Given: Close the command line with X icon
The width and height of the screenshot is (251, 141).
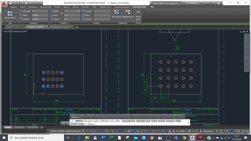Looking at the screenshot, I should (x=64, y=123).
